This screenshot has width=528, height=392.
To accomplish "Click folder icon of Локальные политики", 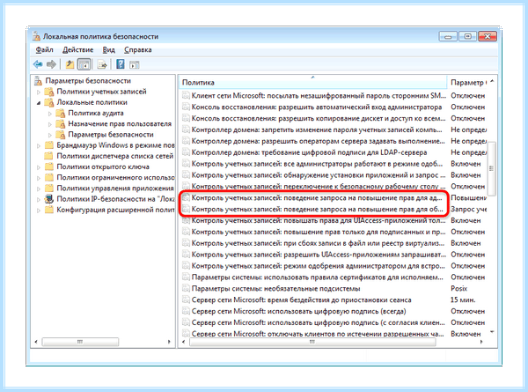I will coord(49,102).
